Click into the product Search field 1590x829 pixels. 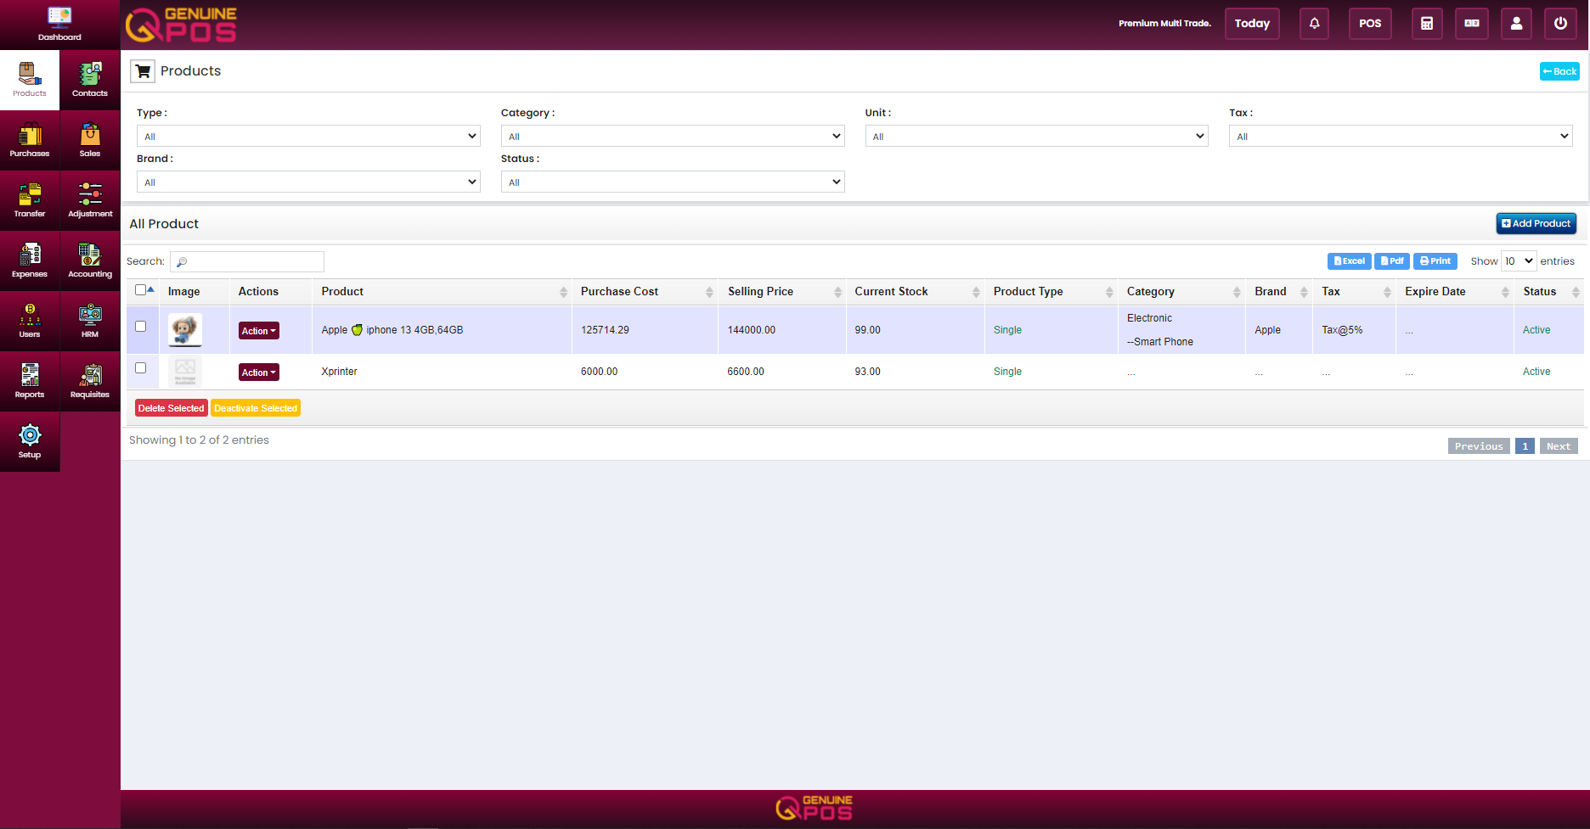point(247,261)
